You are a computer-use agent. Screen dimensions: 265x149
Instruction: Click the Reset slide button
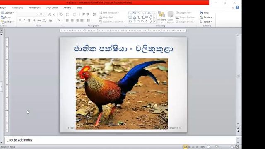(x=6, y=17)
